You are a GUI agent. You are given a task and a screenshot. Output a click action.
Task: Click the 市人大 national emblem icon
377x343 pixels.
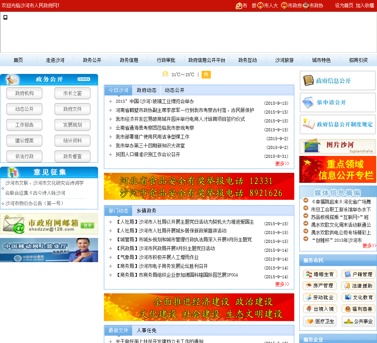coord(260,5)
